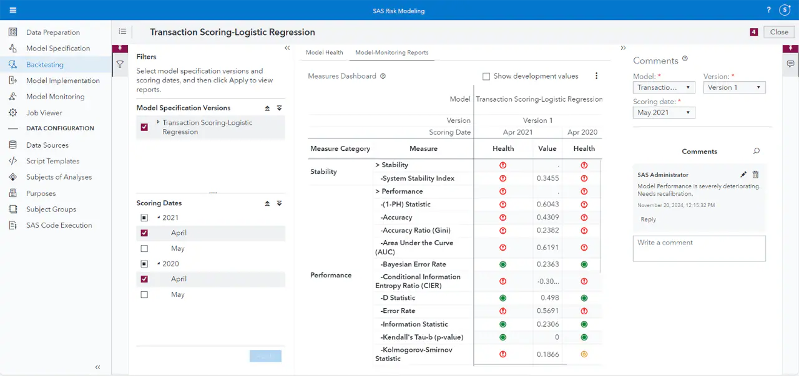Uncheck April under Scoring Dates 2021
Viewport: 799px width, 376px height.
[x=144, y=233]
